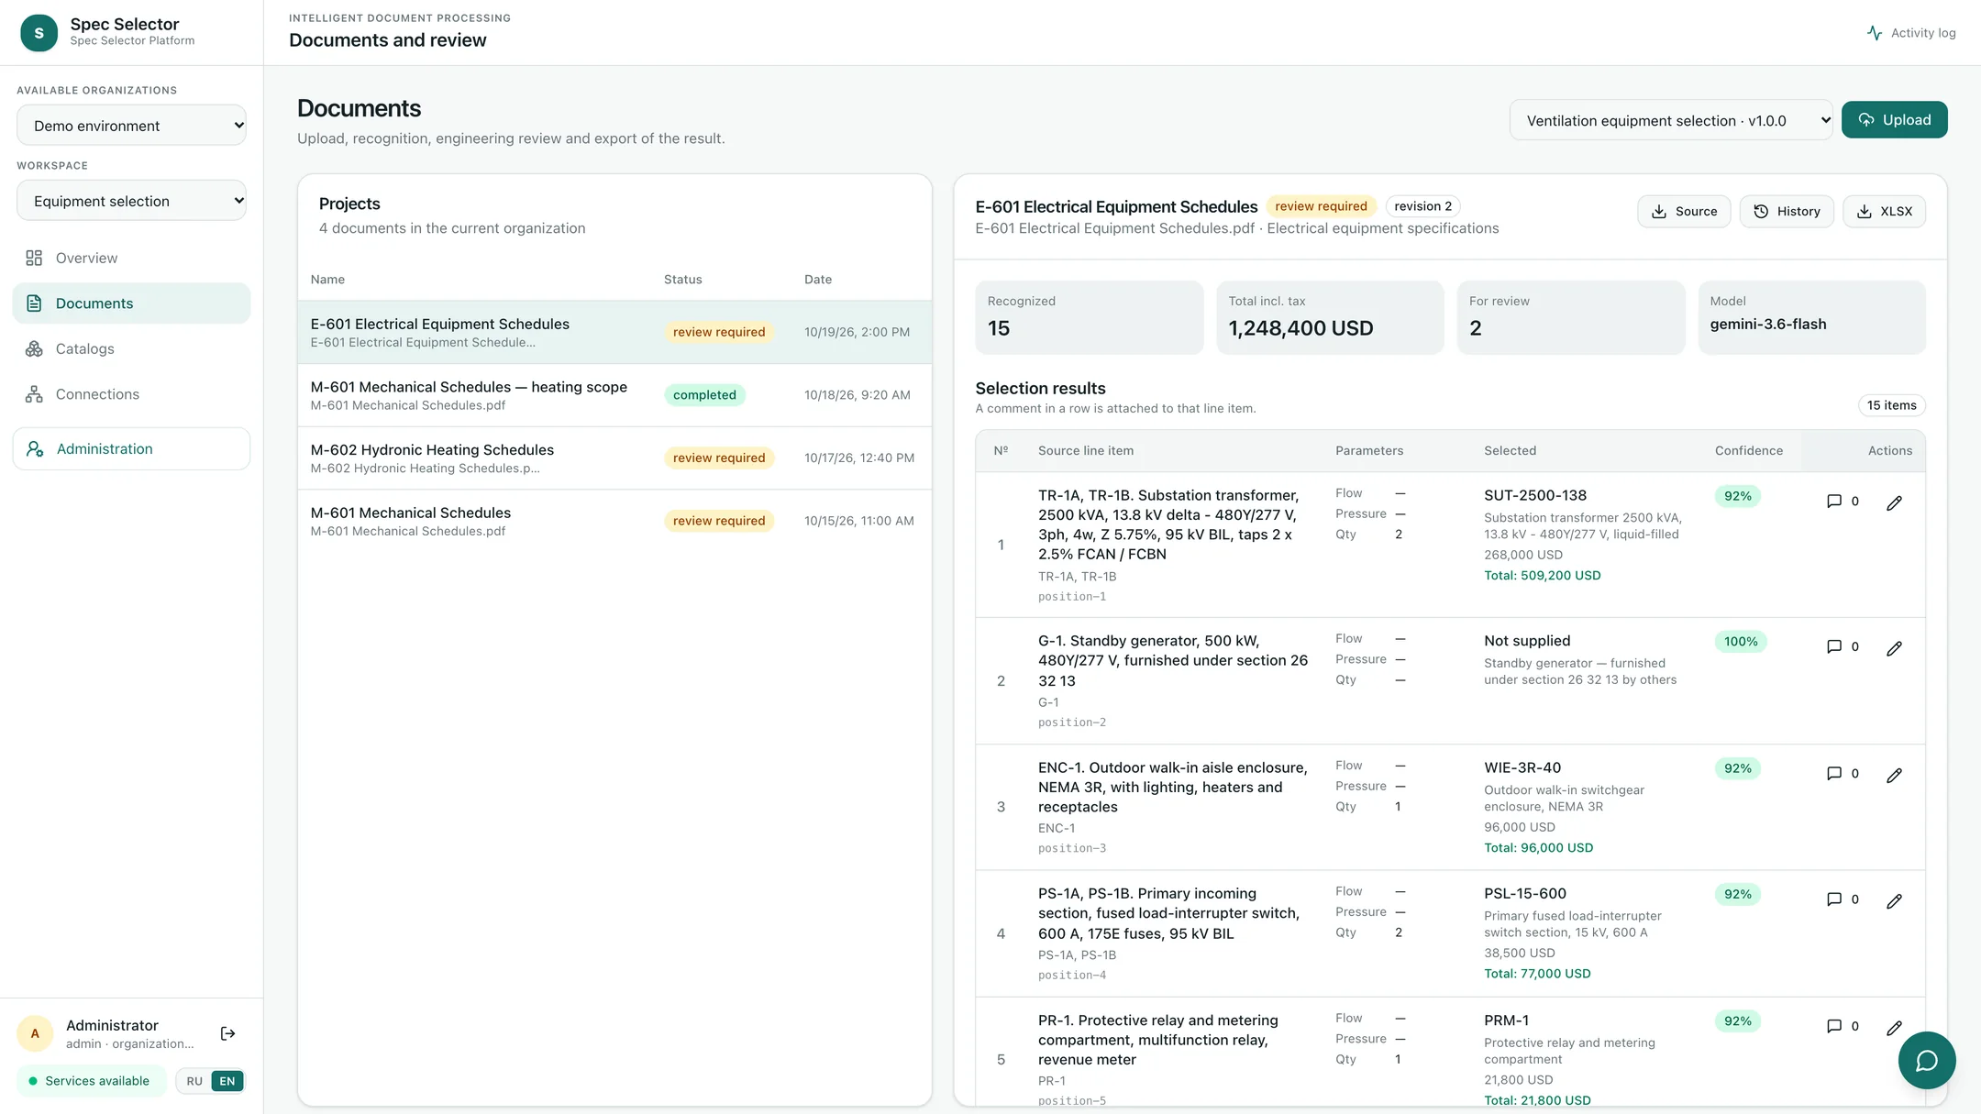Select M-601 Mechanical Schedules — heating scope row
Image resolution: width=1981 pixels, height=1114 pixels.
614,395
